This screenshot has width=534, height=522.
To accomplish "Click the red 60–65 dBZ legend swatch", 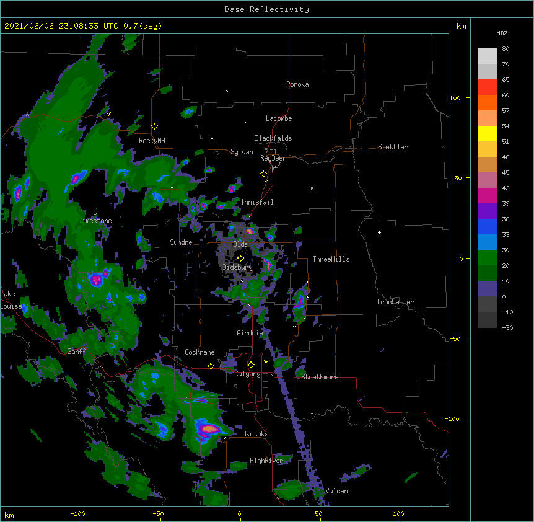I will tap(487, 87).
